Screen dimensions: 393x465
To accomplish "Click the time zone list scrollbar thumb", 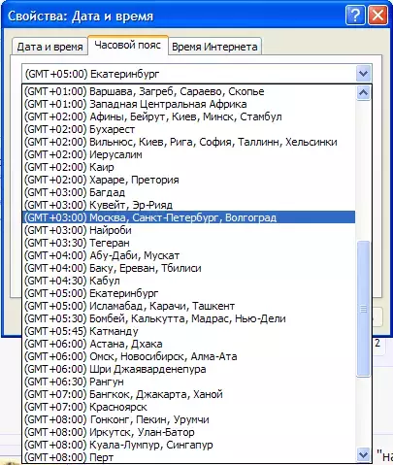I will pos(363,309).
